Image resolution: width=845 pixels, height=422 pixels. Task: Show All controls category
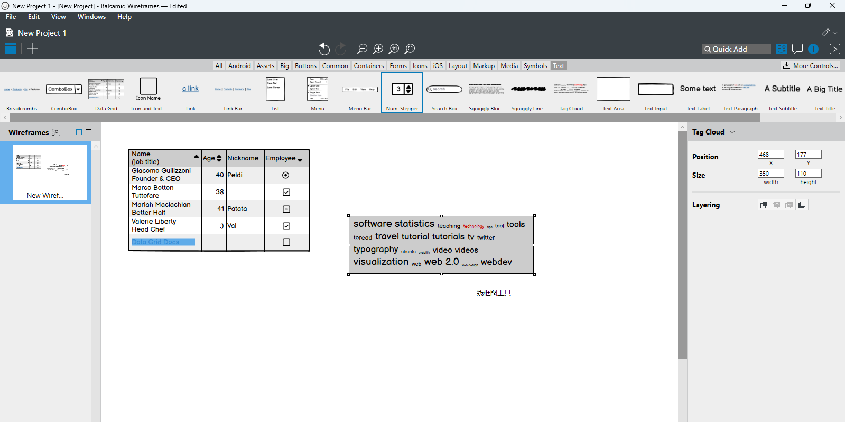219,66
